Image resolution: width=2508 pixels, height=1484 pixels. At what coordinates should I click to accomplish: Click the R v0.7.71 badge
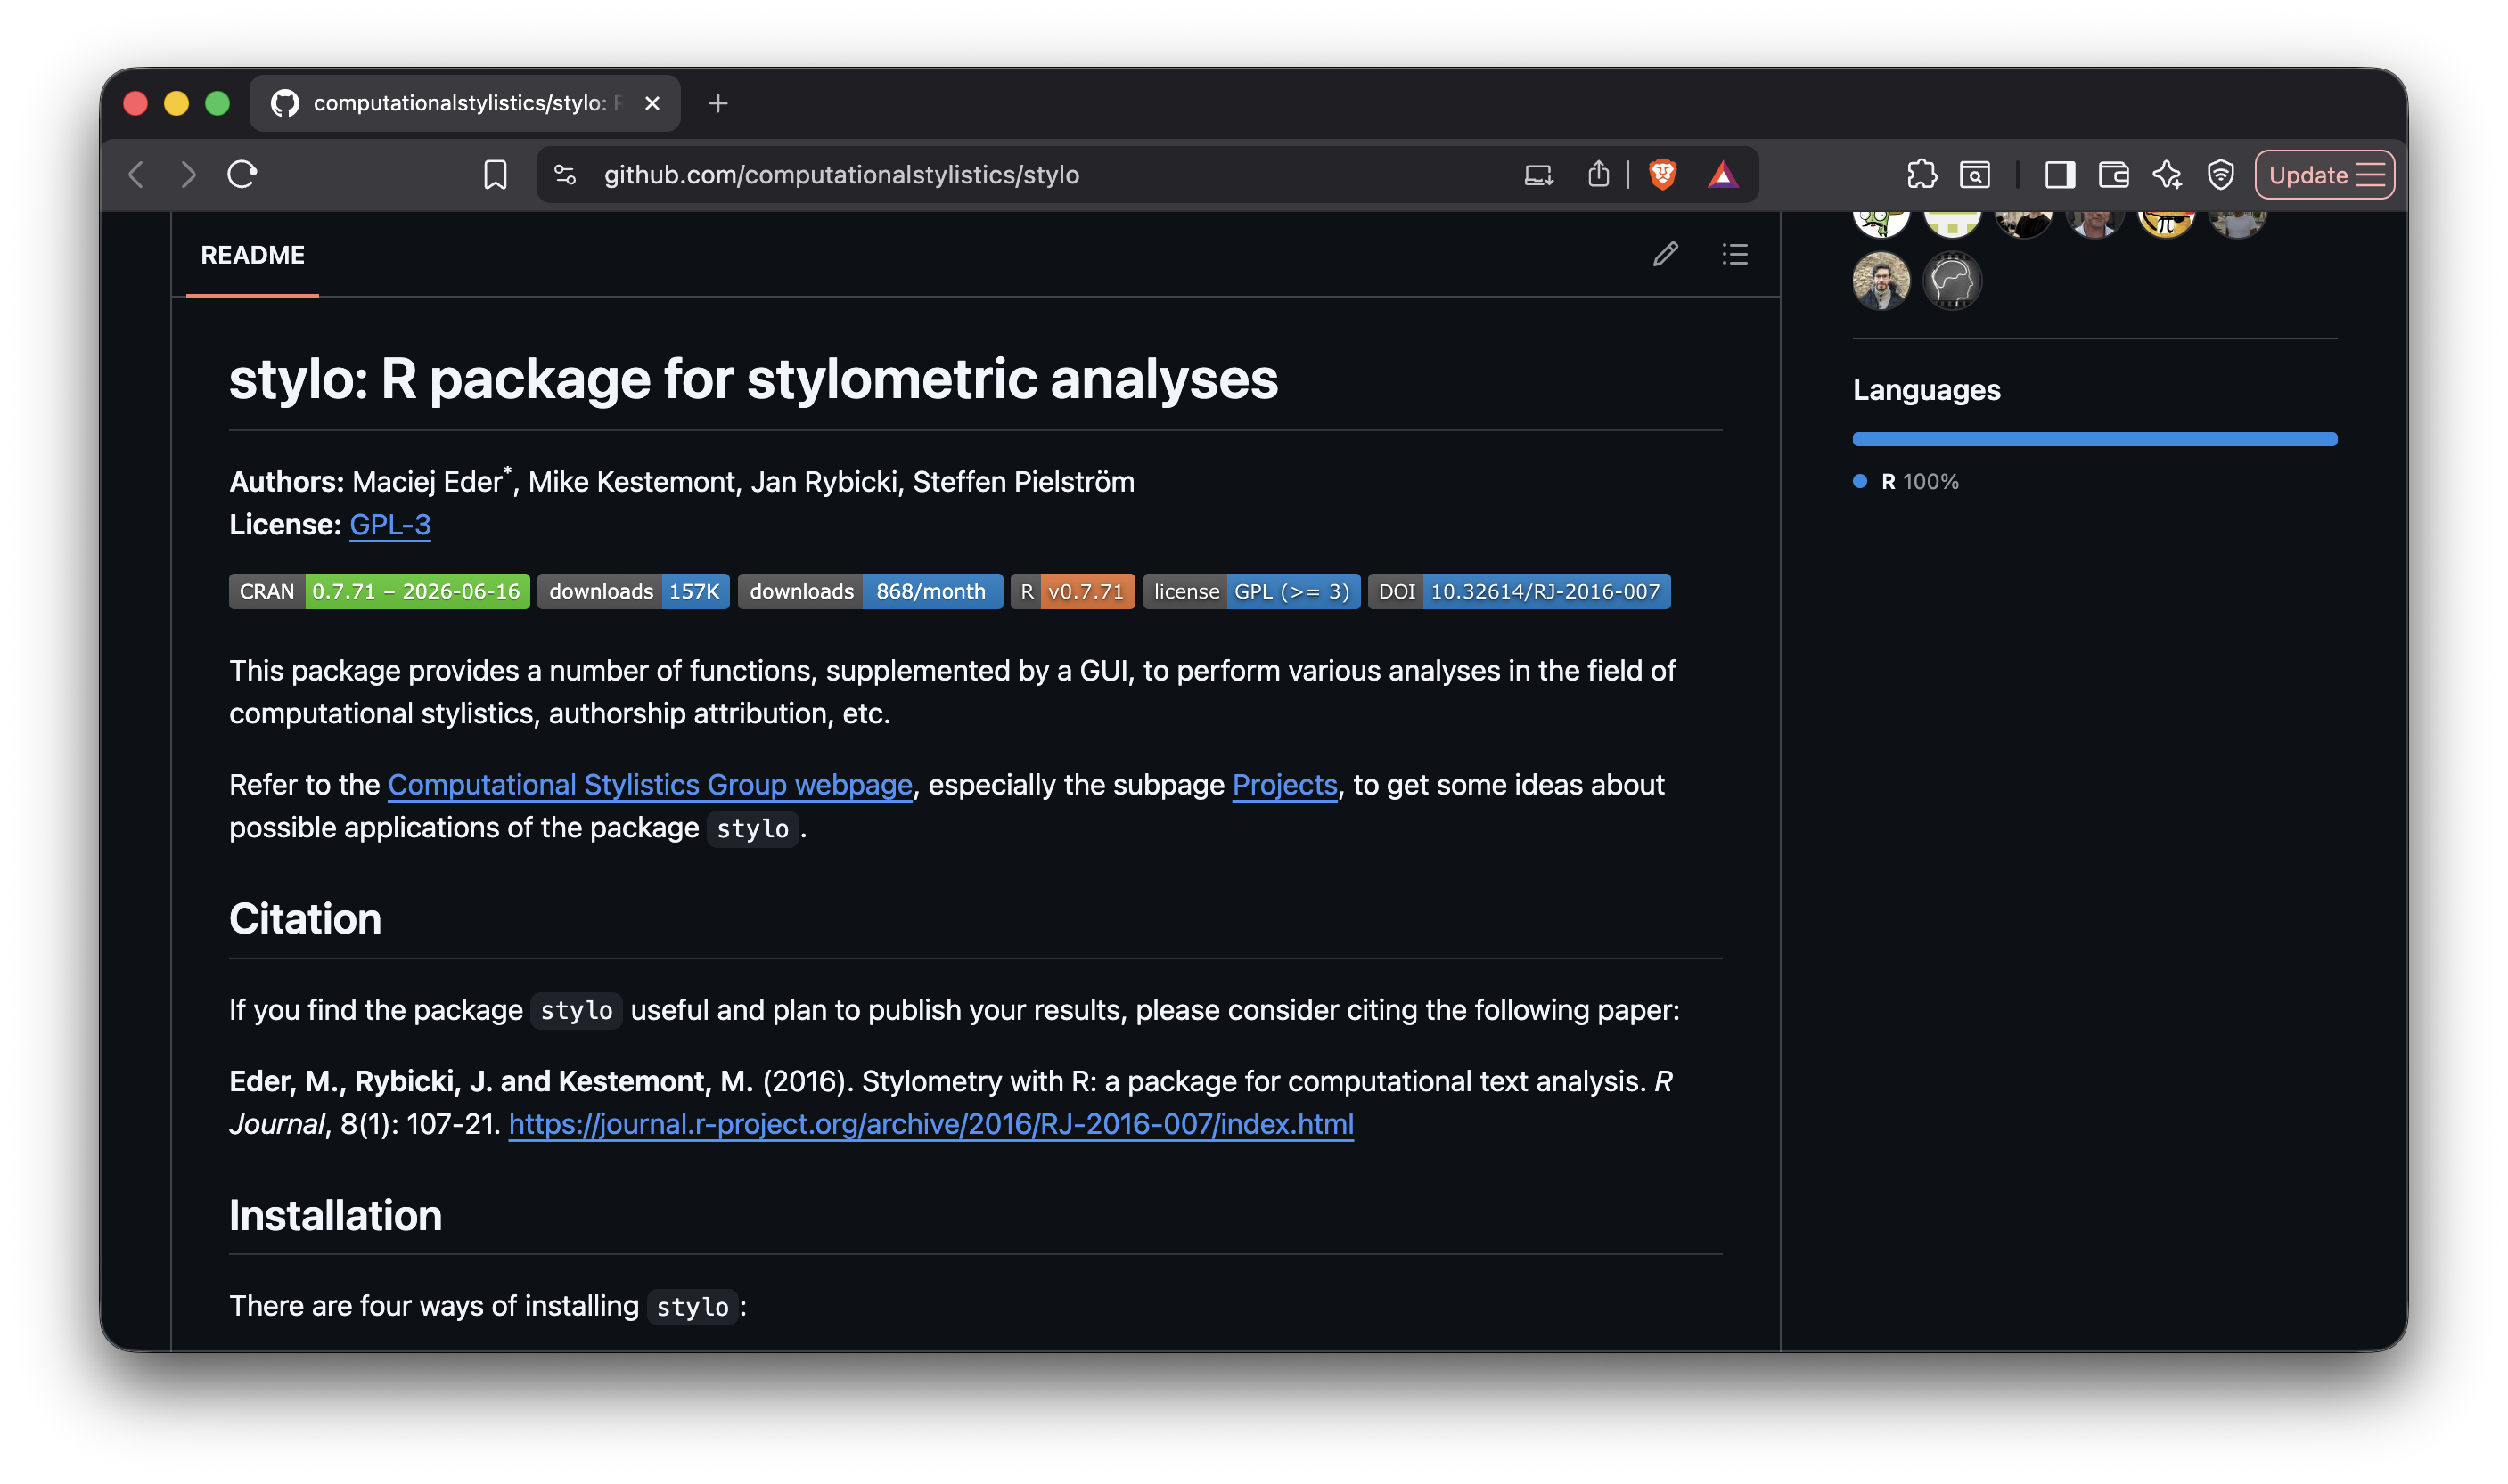click(1072, 591)
